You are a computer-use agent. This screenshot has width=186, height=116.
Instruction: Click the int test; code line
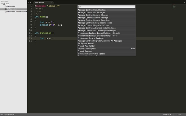(x=46, y=38)
